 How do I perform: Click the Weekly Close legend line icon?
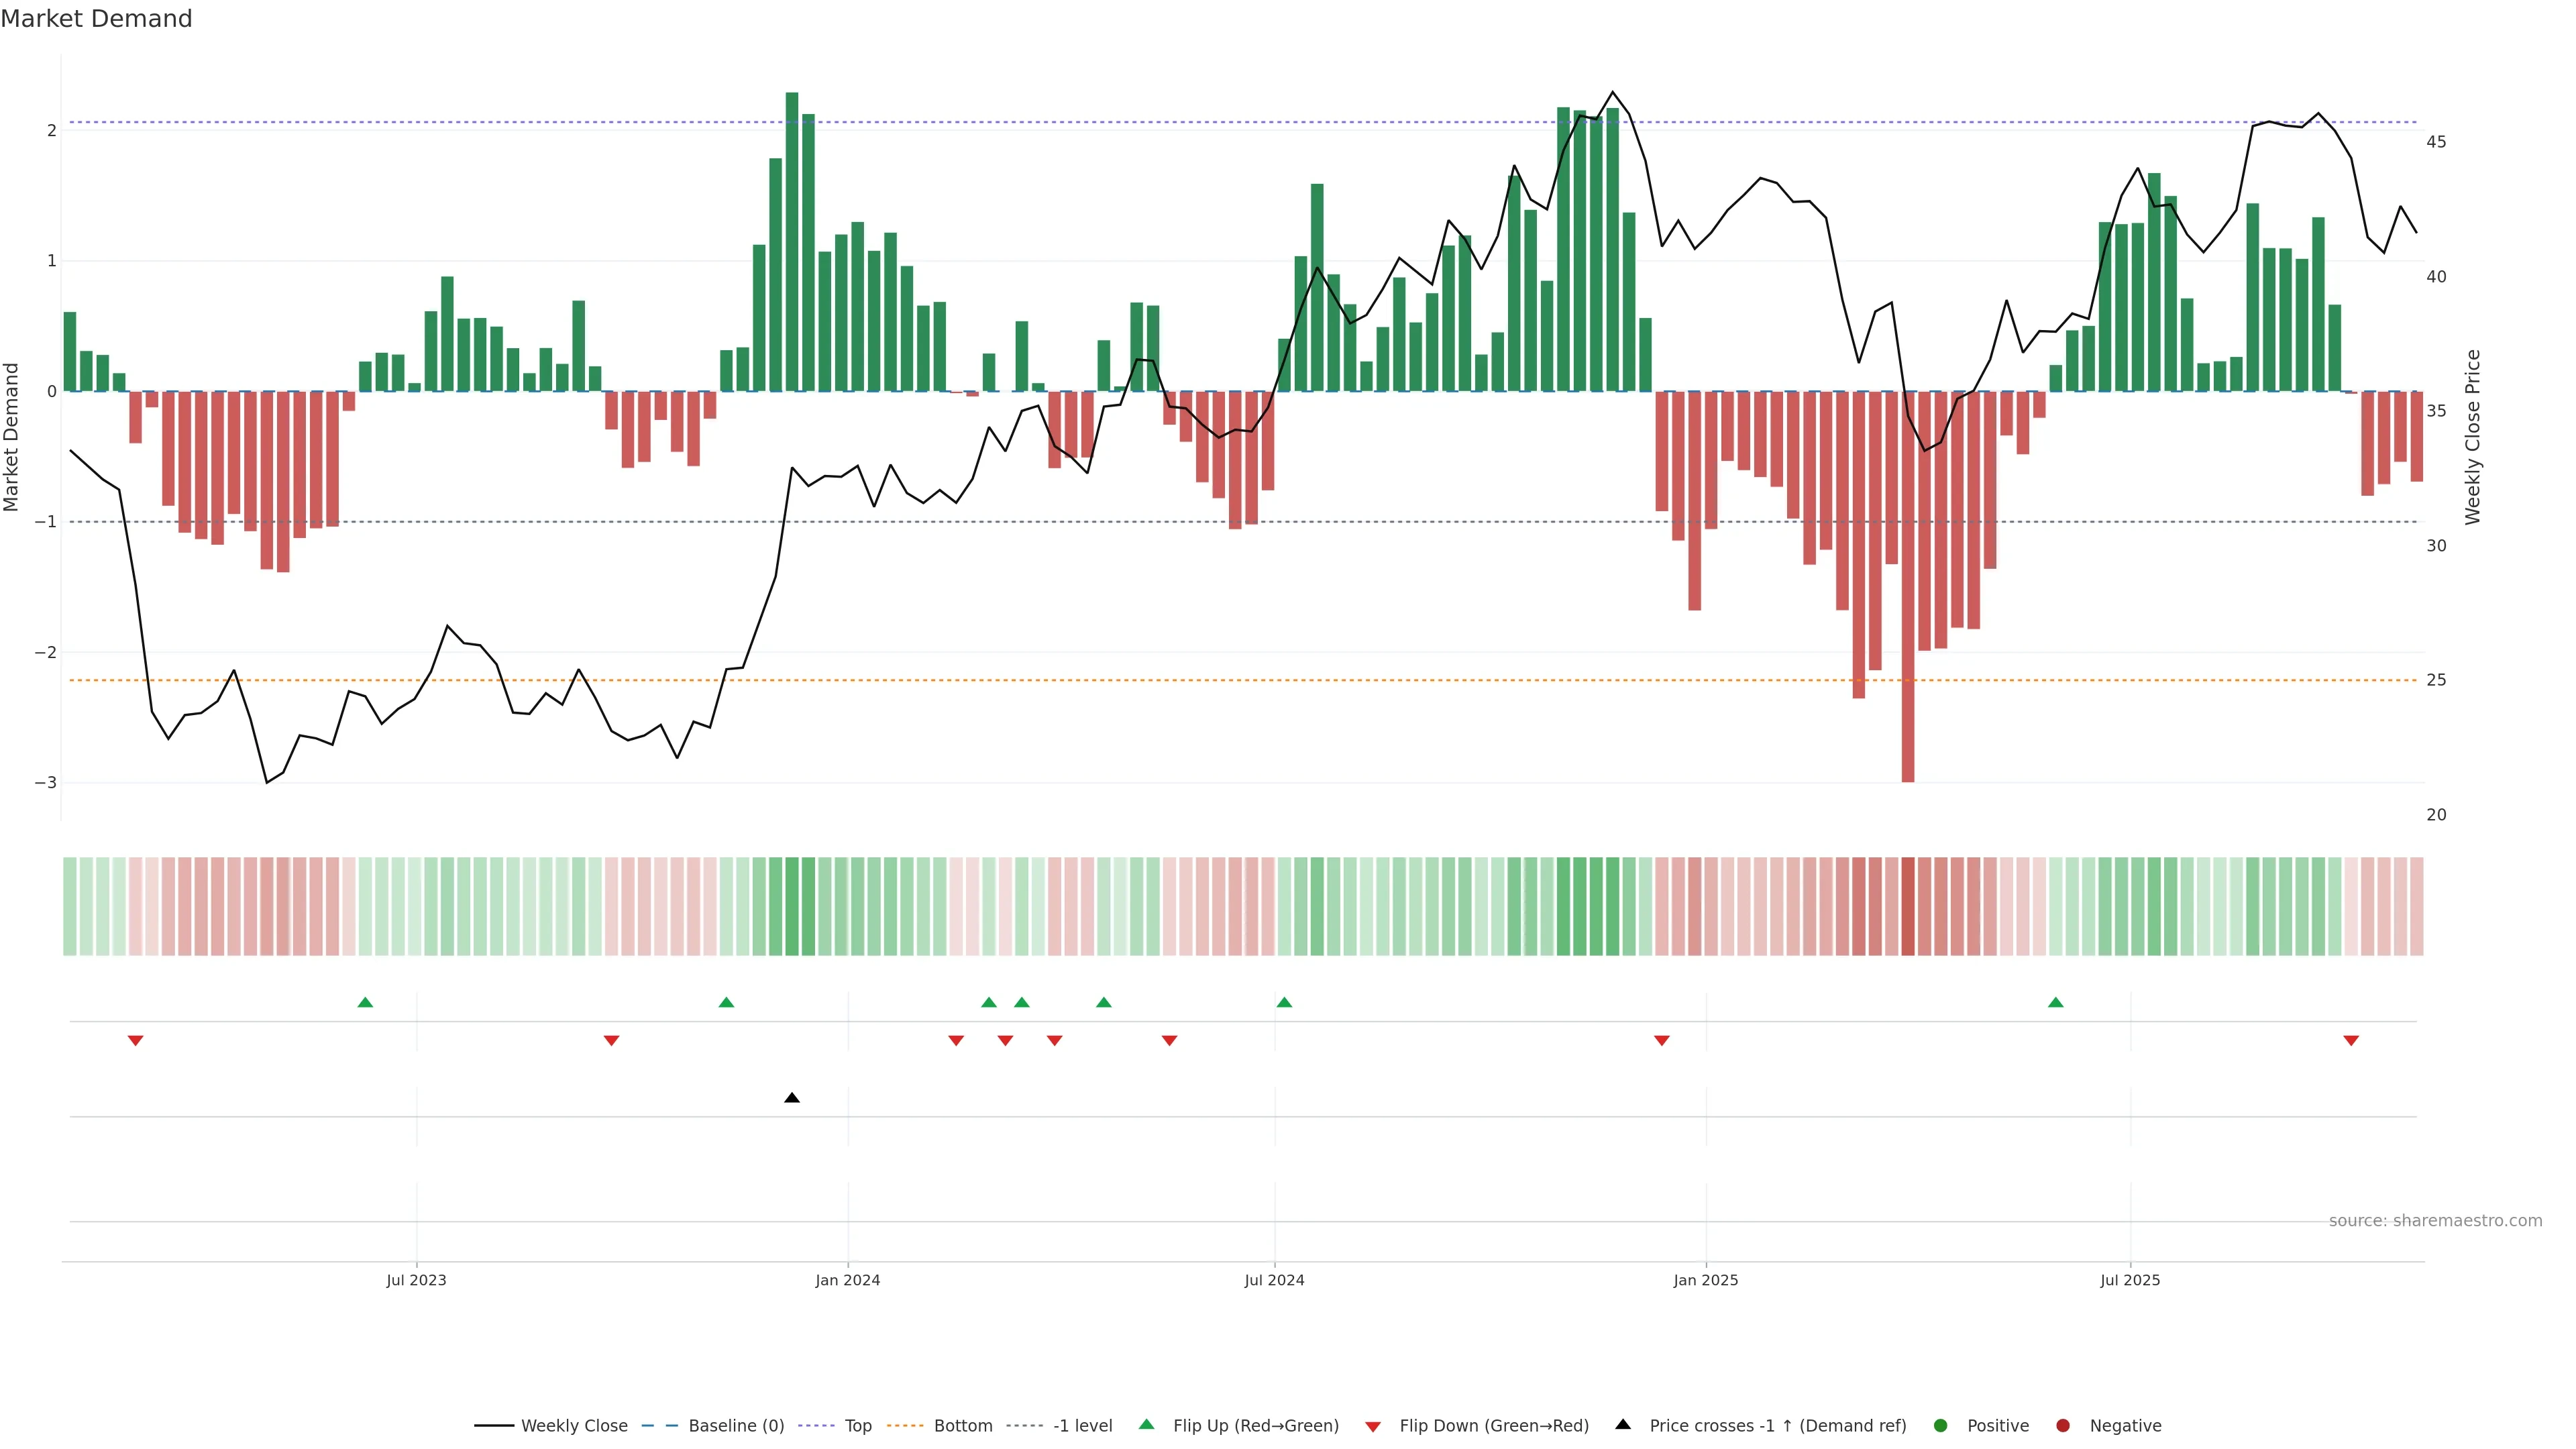coord(494,1426)
